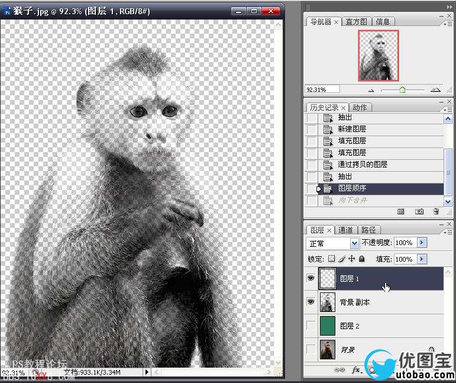Click the lock icon on 背景 layer
The image size is (456, 383).
(432, 349)
